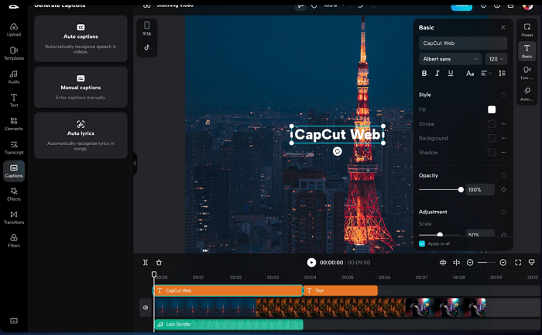The height and width of the screenshot is (335, 542).
Task: Toggle italic formatting
Action: (x=437, y=74)
